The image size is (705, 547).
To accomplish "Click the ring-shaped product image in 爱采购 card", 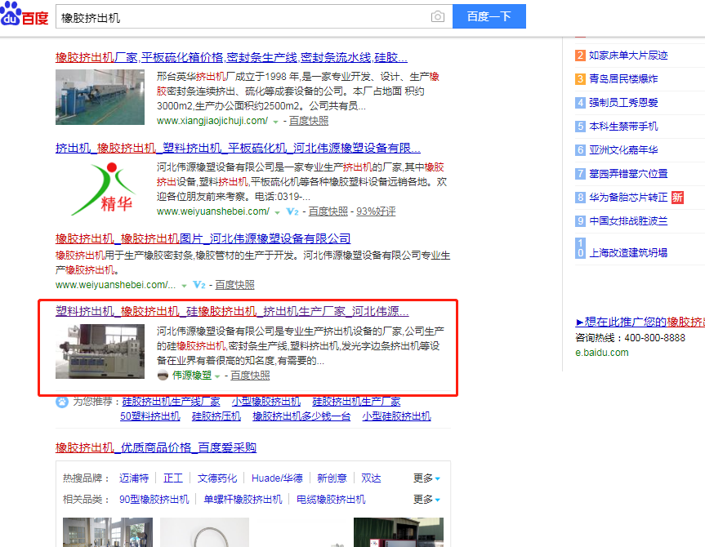I will [204, 532].
